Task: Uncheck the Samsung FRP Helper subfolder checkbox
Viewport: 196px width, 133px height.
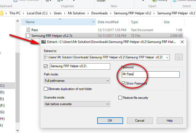Action: [x=46, y=66]
